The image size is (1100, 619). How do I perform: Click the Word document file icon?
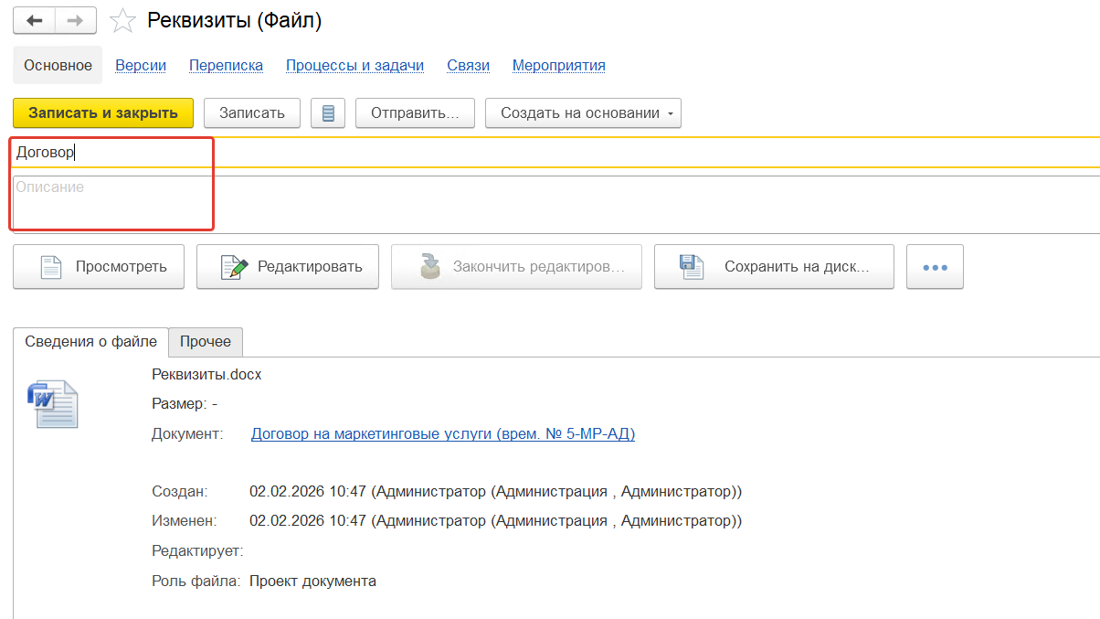53,404
